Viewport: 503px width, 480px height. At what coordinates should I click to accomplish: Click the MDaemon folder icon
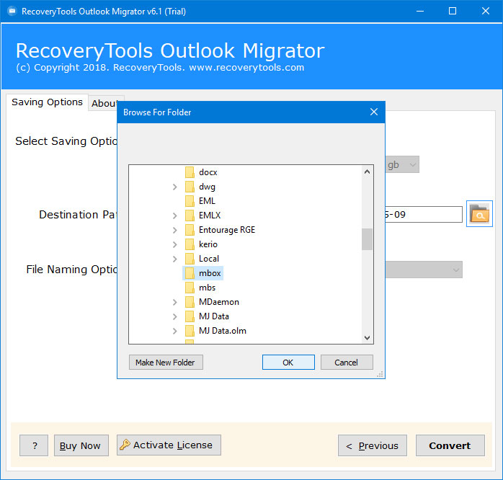click(x=190, y=302)
